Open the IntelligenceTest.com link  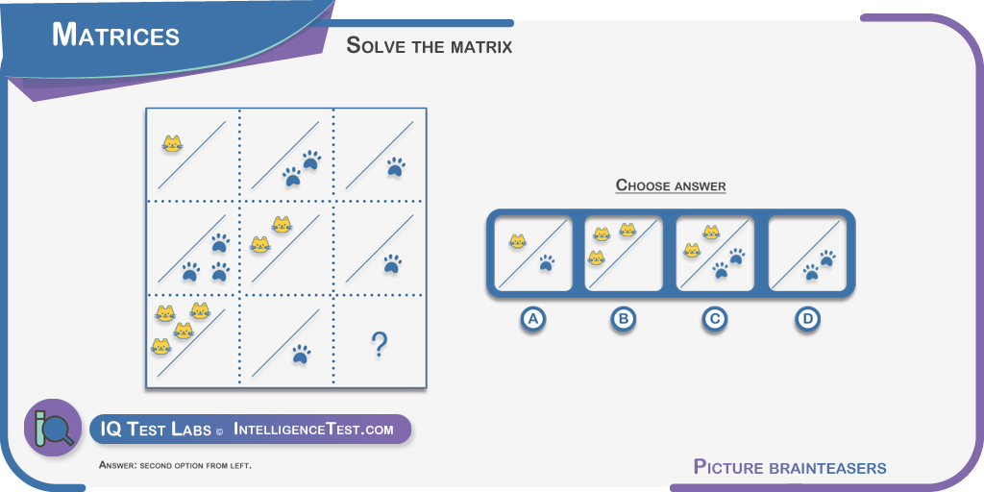point(314,430)
